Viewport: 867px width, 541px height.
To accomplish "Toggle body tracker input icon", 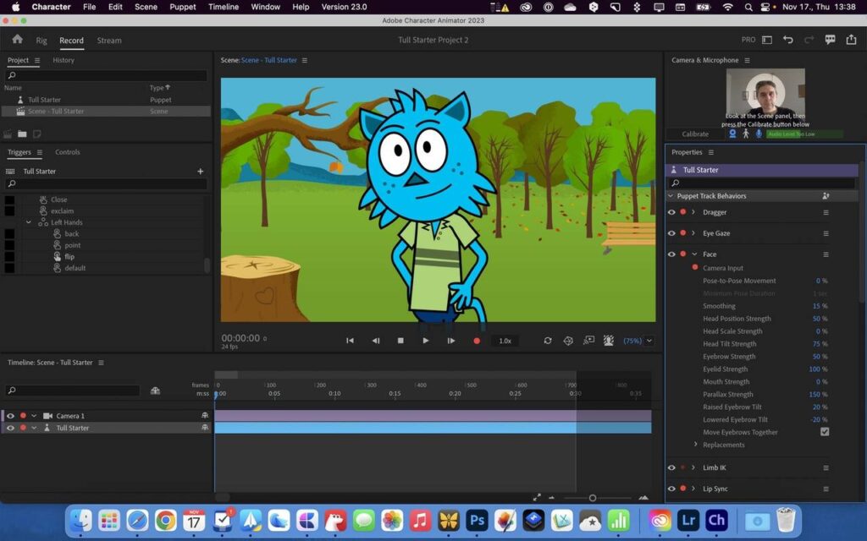I will [x=745, y=134].
